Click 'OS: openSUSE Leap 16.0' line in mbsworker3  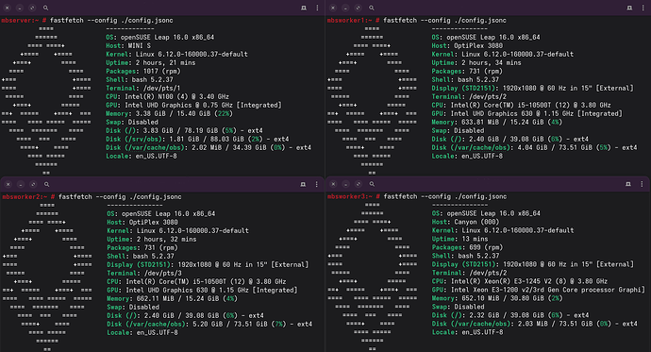click(x=486, y=214)
